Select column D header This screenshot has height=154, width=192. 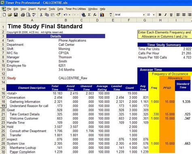[97, 20]
